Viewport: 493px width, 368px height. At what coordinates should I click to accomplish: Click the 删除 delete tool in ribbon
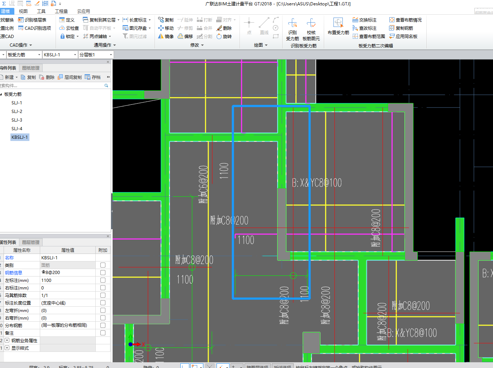(224, 28)
